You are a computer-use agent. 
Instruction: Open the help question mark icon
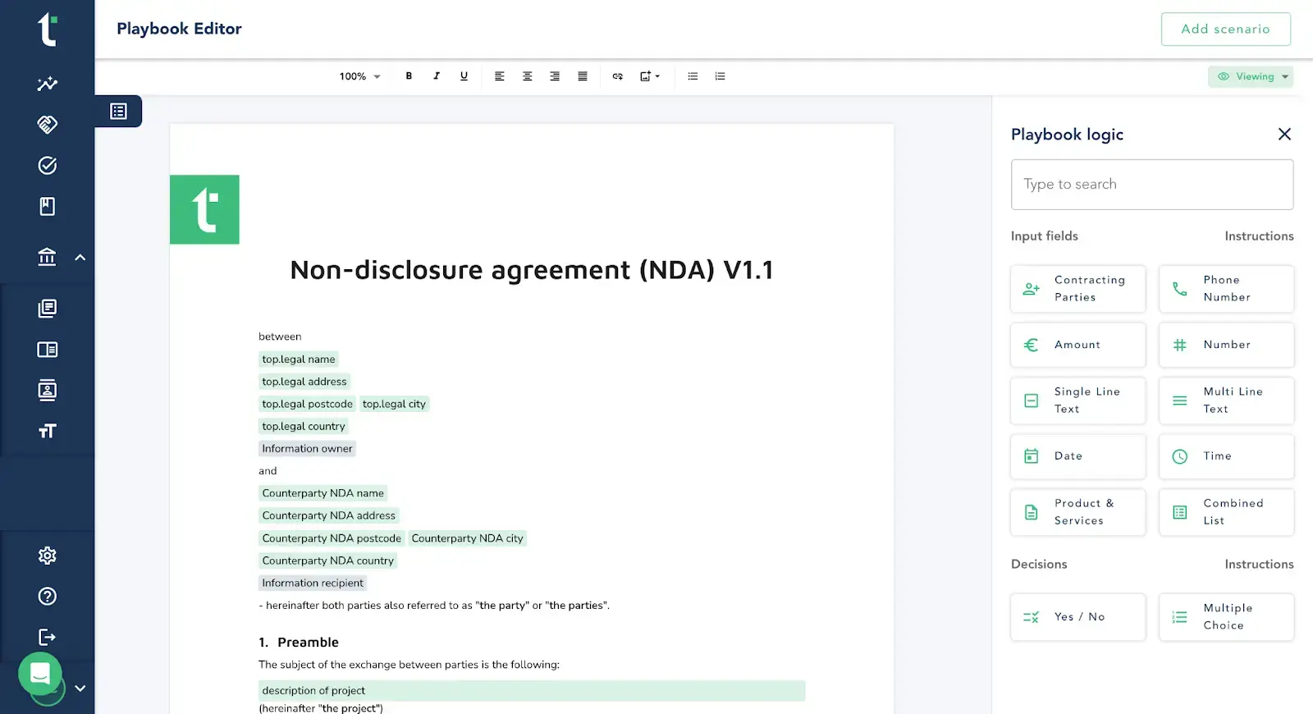[x=48, y=597]
